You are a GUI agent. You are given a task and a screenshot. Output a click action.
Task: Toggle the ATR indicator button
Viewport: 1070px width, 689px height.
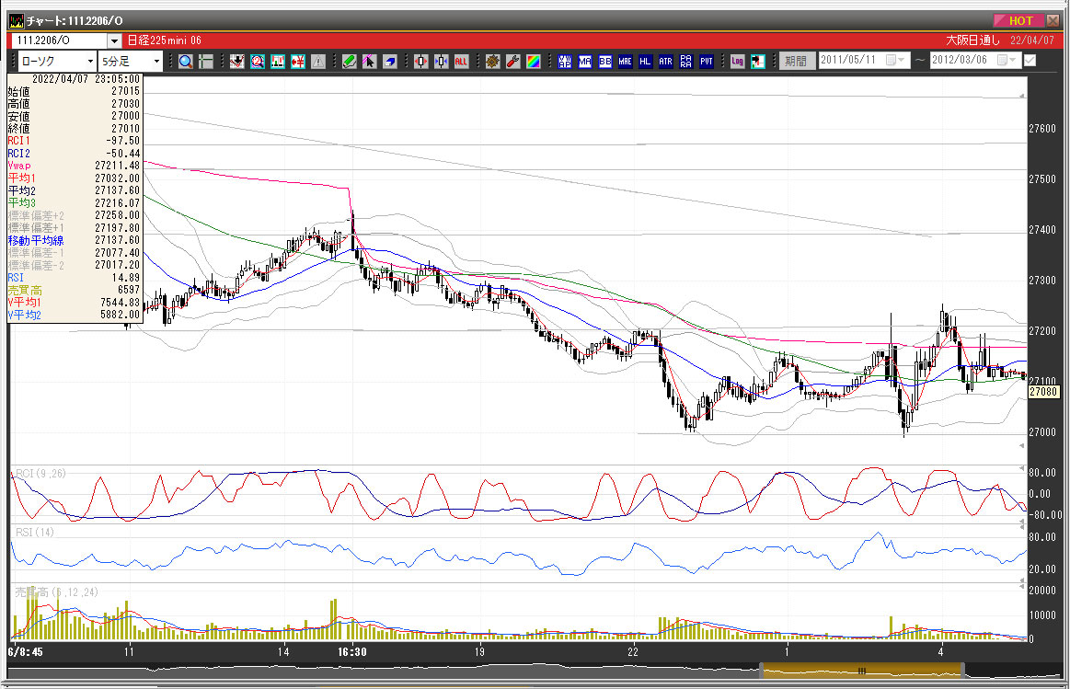click(666, 62)
